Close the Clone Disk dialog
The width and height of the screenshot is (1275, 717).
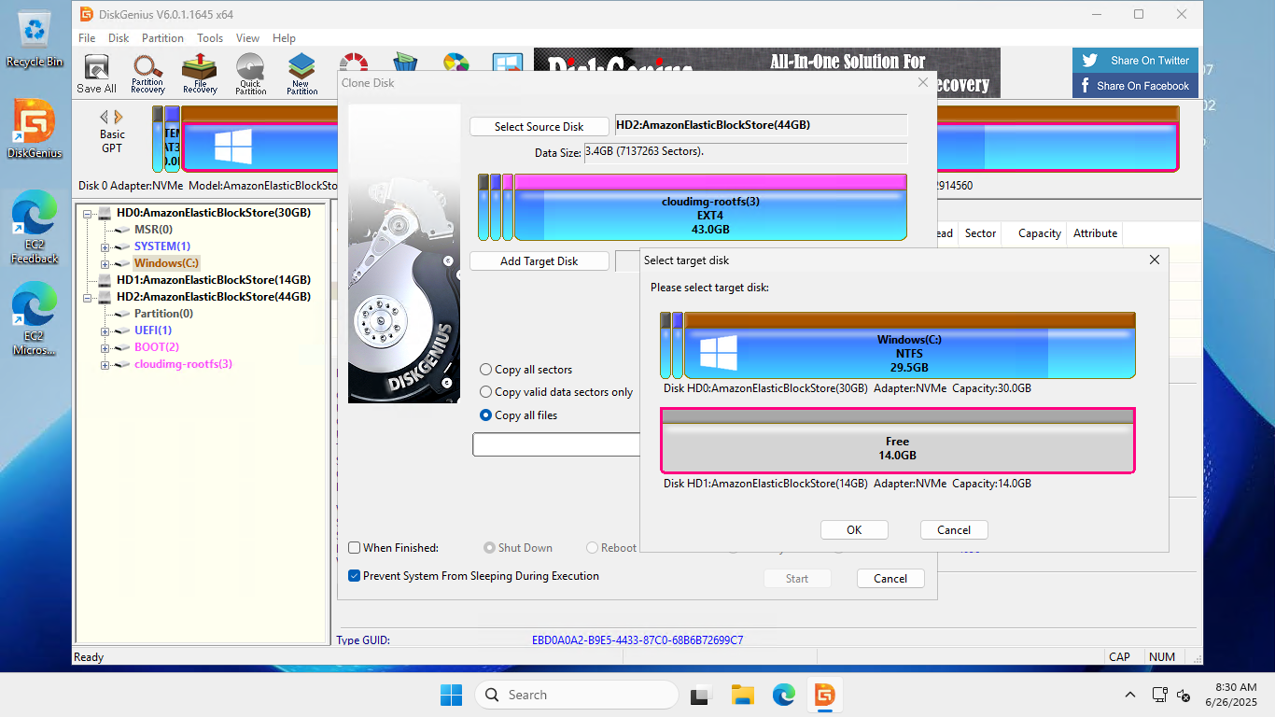coord(923,82)
